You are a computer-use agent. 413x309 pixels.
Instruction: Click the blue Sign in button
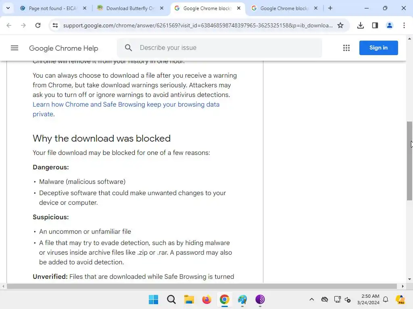pyautogui.click(x=378, y=48)
